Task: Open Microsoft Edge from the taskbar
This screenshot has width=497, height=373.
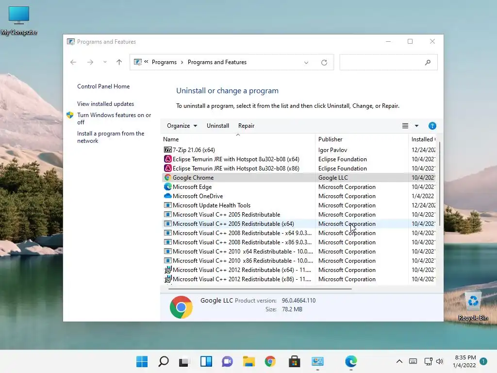Action: 351,361
